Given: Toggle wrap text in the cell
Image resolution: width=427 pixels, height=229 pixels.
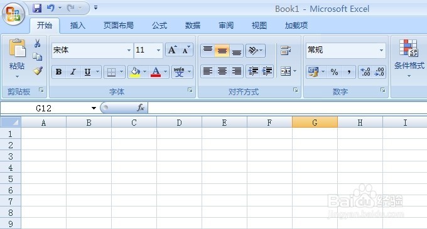Looking at the screenshot, I should (286, 51).
